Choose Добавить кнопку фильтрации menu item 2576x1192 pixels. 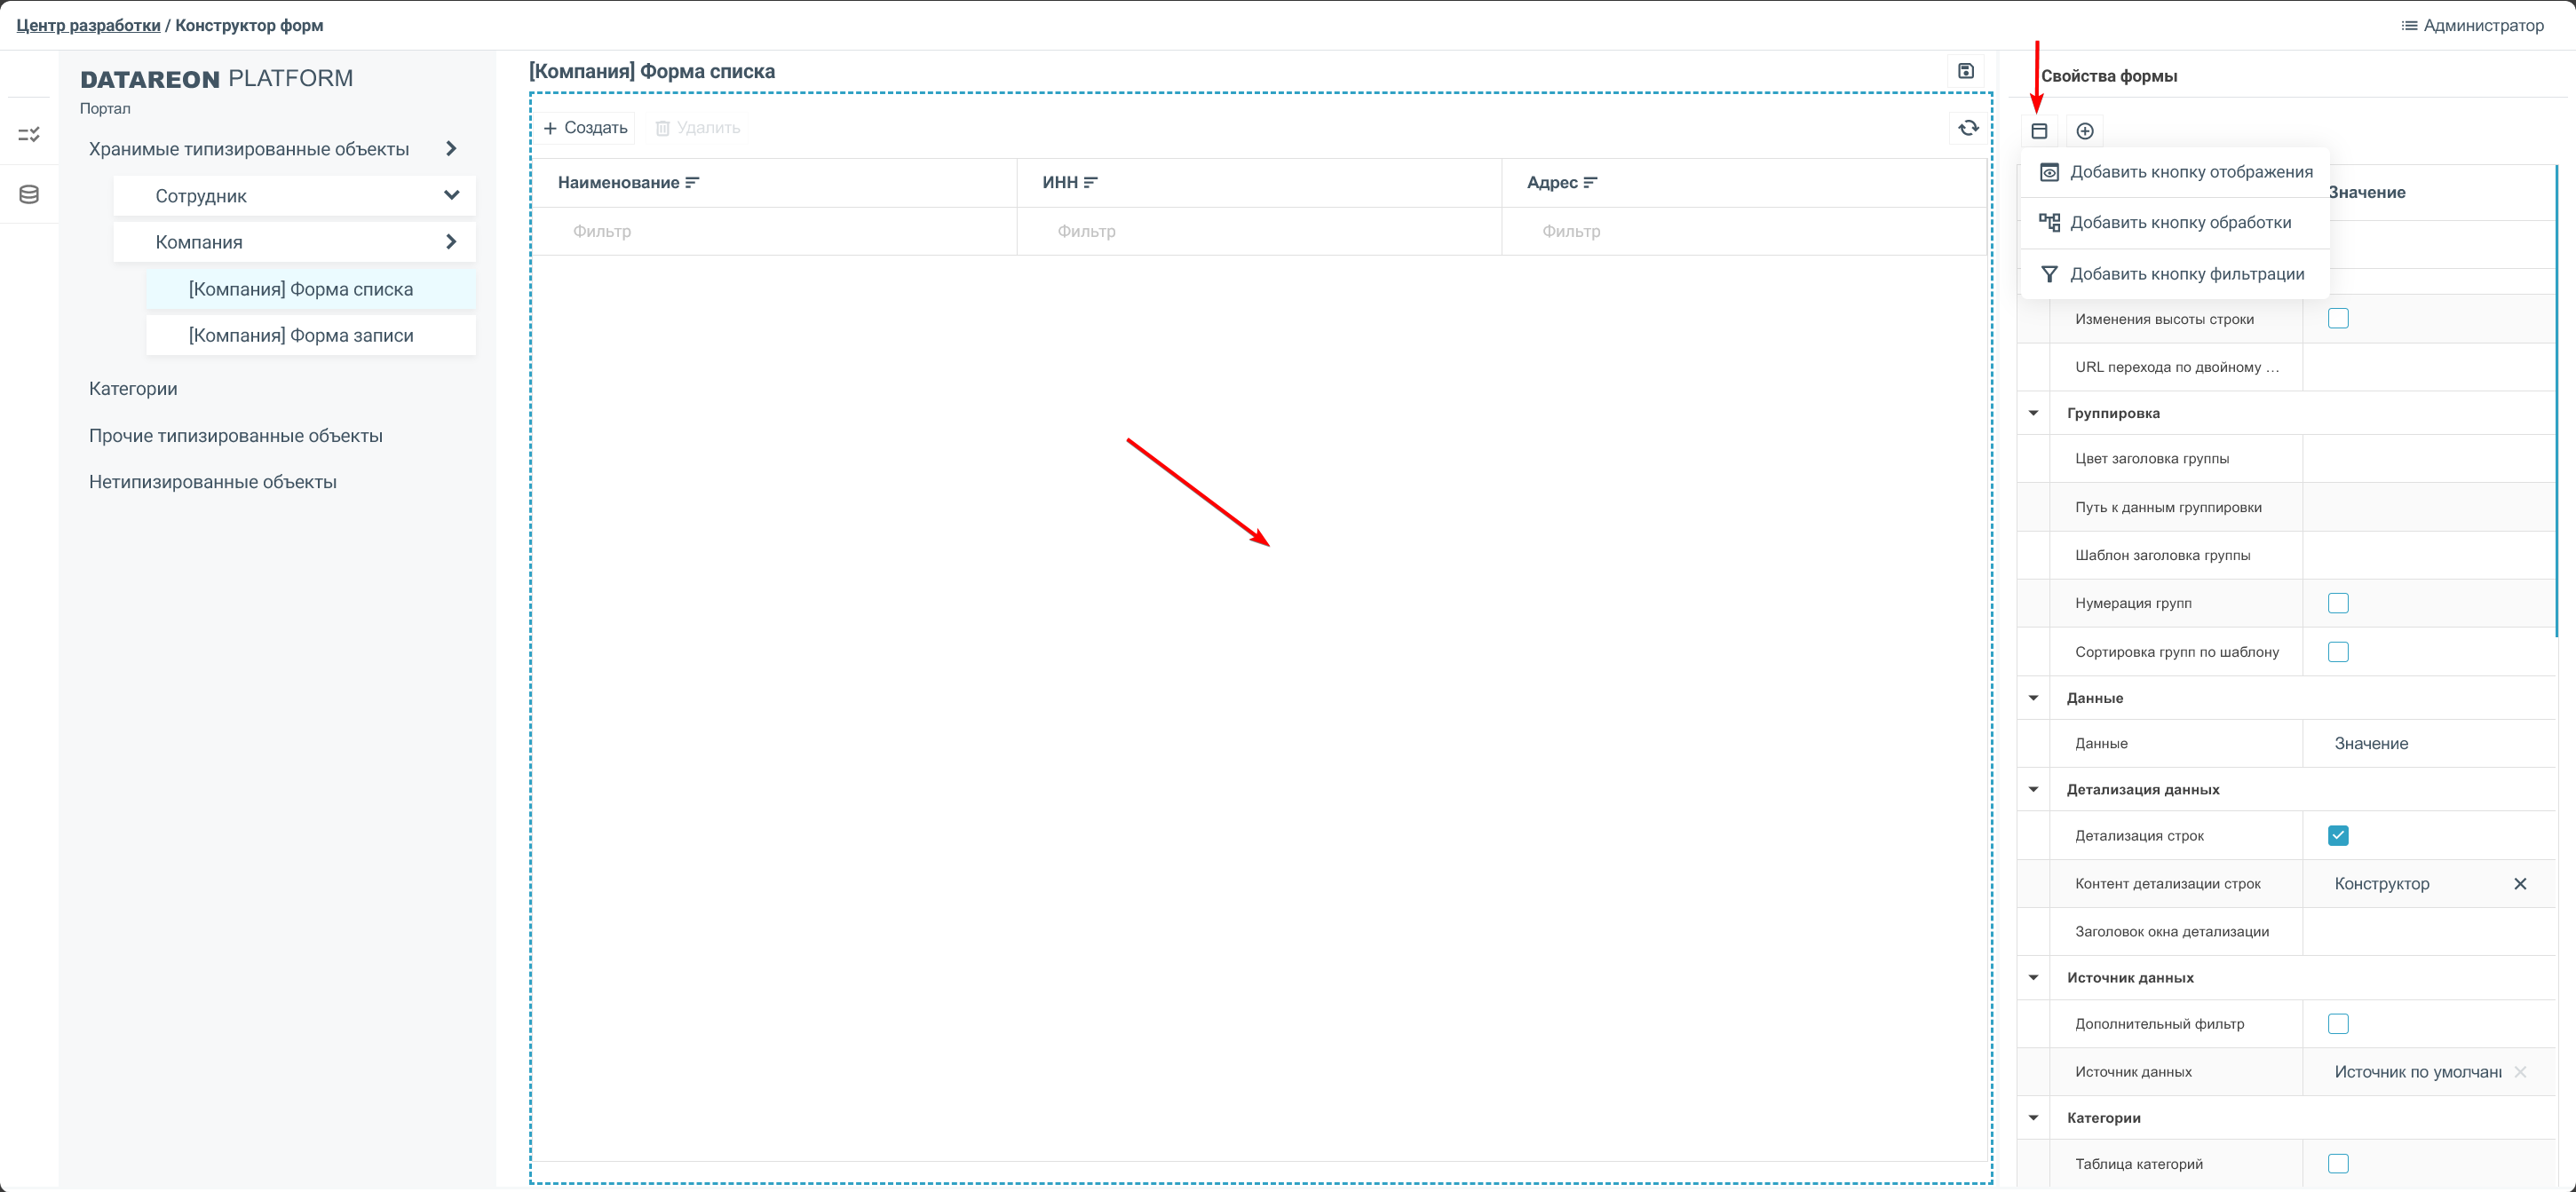tap(2186, 273)
